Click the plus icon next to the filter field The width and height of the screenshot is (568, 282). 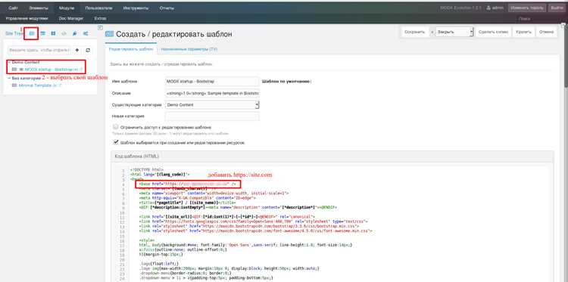76,50
